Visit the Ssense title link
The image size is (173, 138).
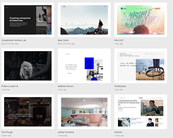(118, 132)
